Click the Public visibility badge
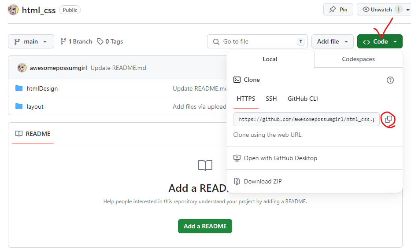 [x=70, y=10]
